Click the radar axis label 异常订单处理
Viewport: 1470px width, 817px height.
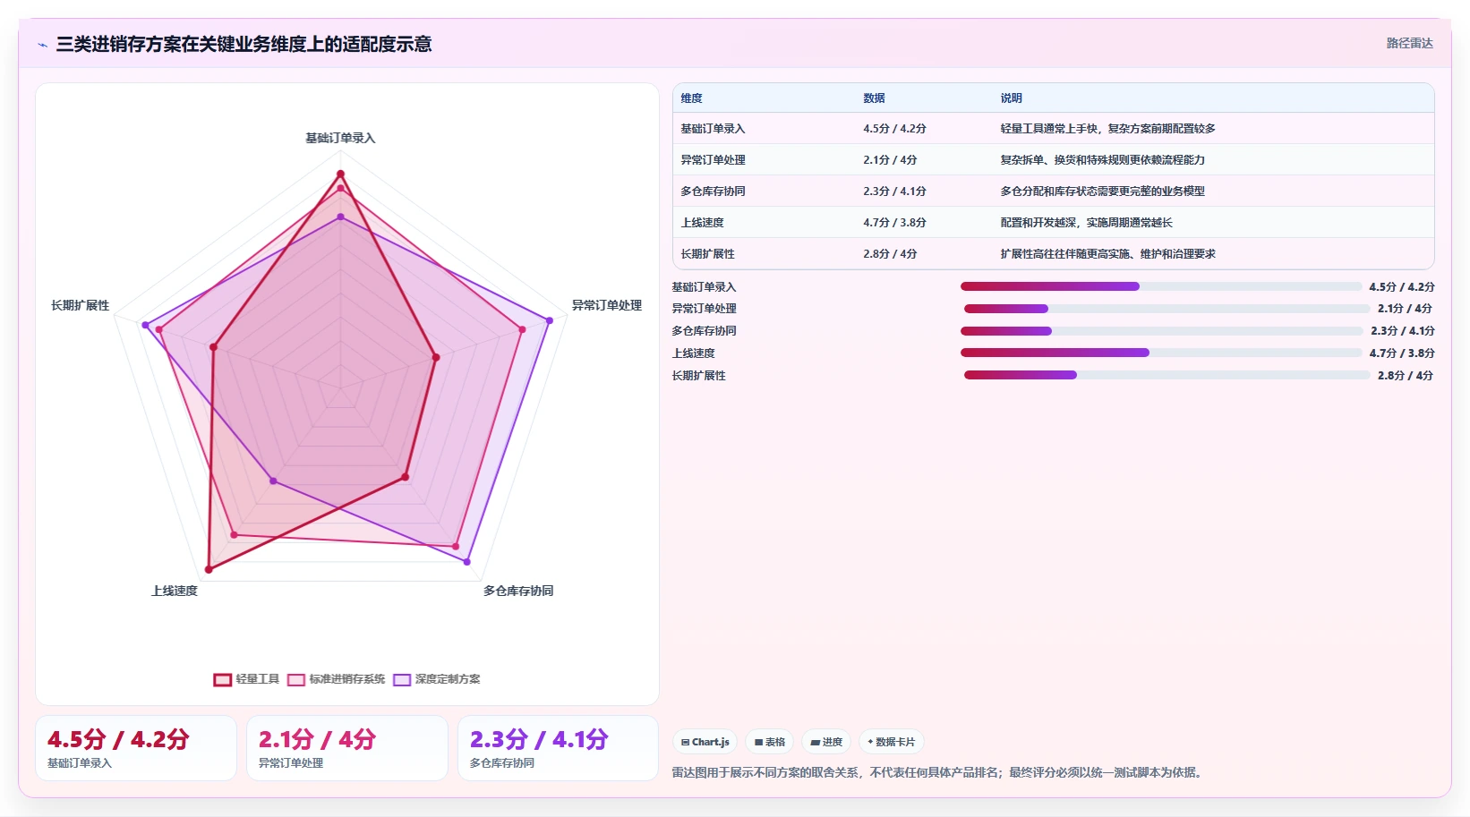(x=607, y=306)
